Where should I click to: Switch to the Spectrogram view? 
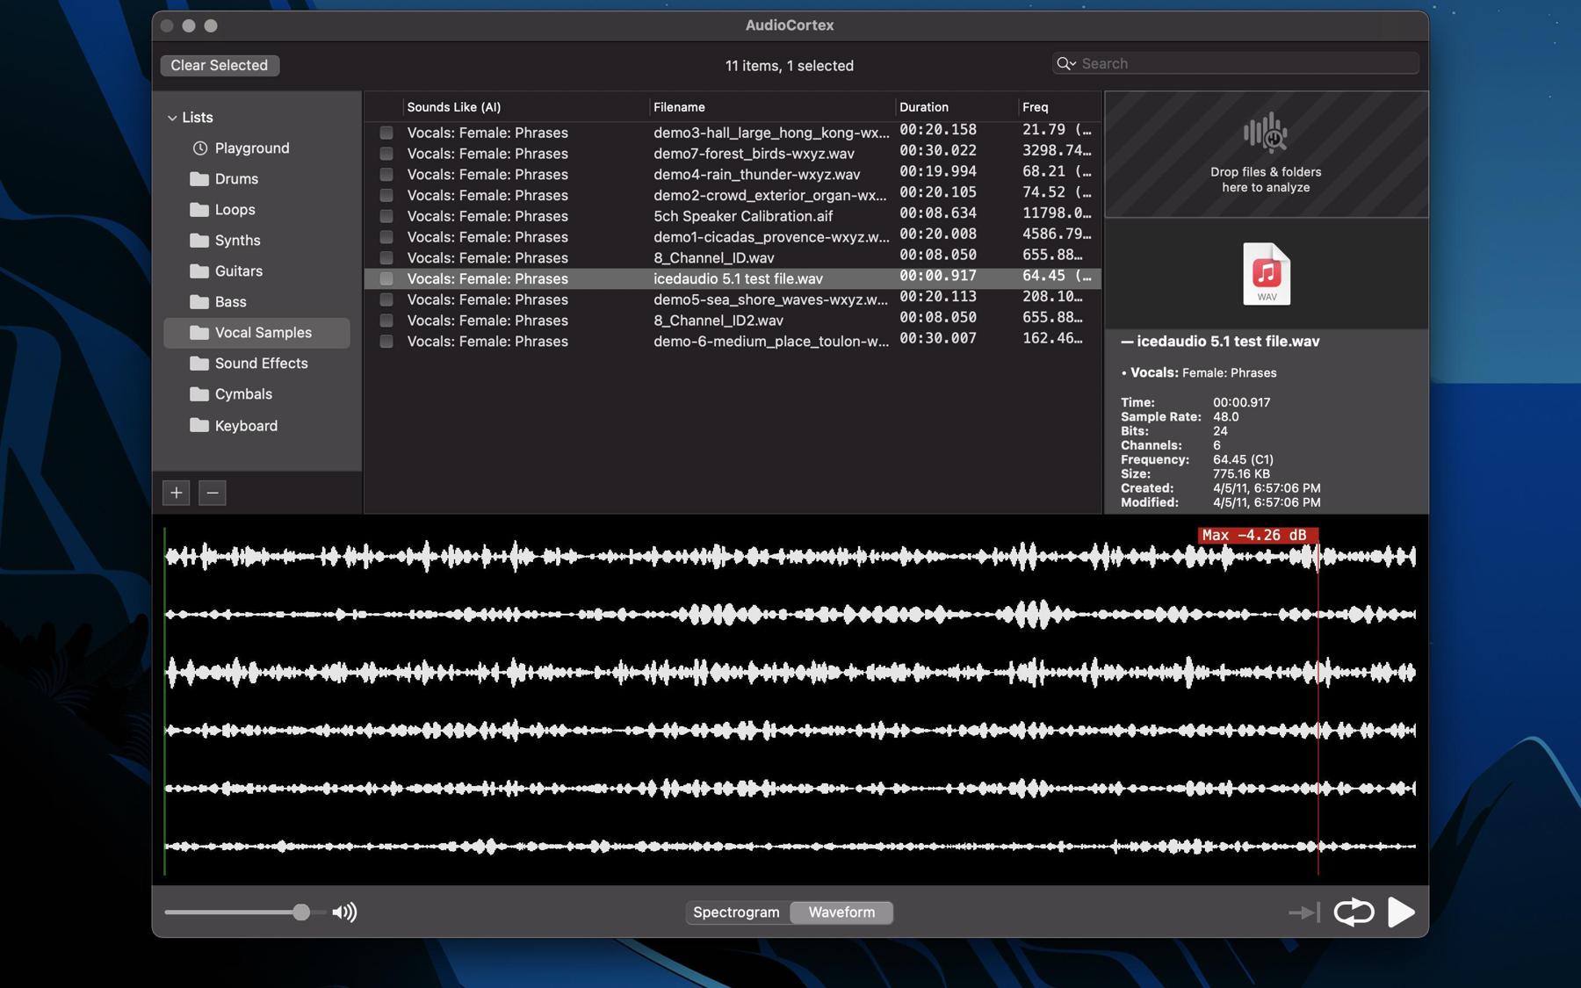(736, 912)
